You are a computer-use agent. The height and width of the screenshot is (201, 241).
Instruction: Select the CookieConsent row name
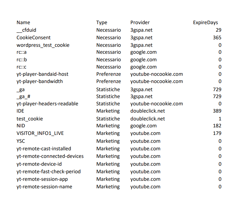[x=34, y=38]
